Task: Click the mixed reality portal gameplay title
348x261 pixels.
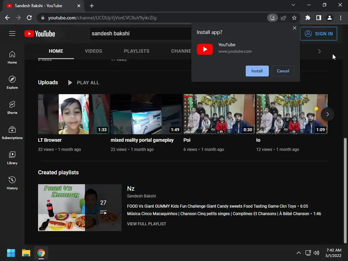Action: (142, 140)
